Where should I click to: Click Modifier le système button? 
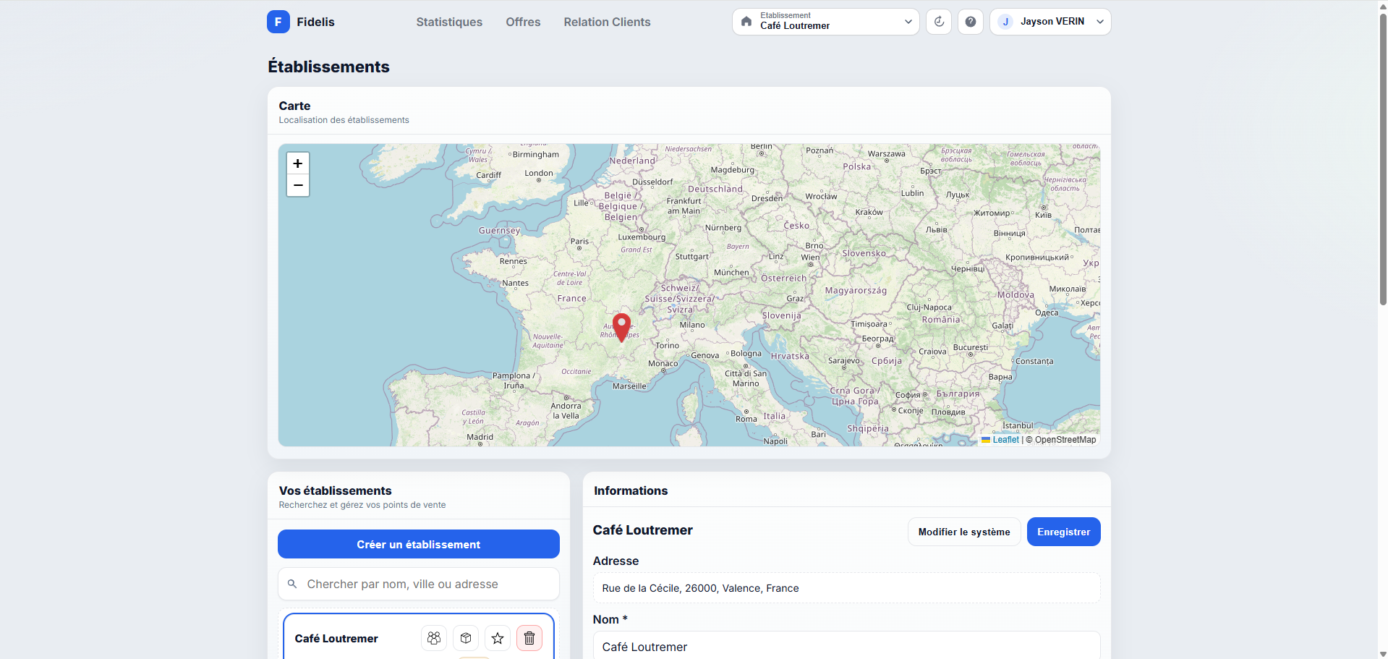point(963,532)
